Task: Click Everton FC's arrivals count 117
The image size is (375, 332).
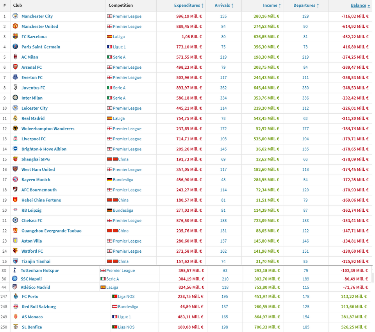Action: [223, 77]
